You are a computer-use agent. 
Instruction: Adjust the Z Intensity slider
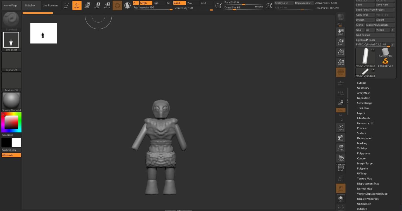tap(194, 8)
